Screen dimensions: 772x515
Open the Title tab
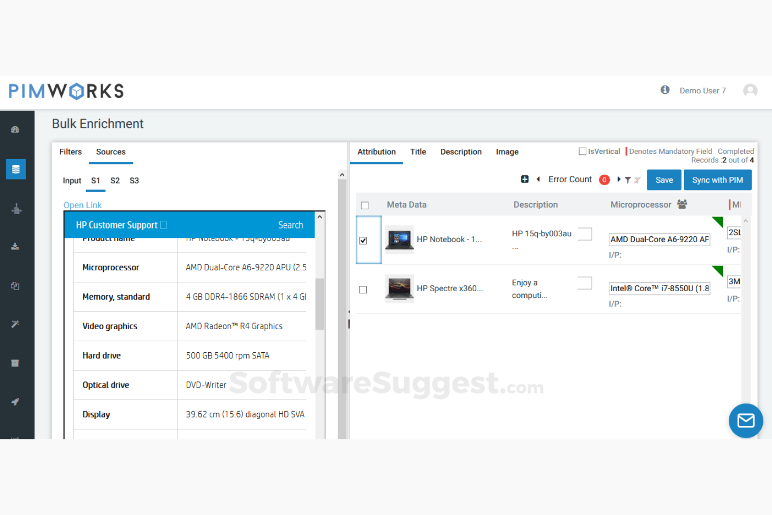tap(418, 152)
